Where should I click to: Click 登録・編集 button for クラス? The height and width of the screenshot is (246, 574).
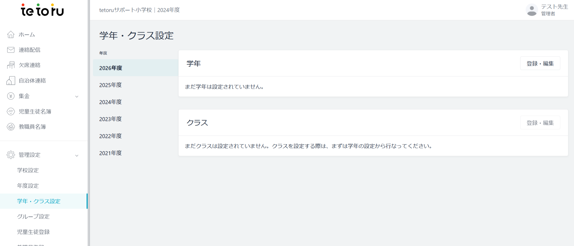[540, 123]
